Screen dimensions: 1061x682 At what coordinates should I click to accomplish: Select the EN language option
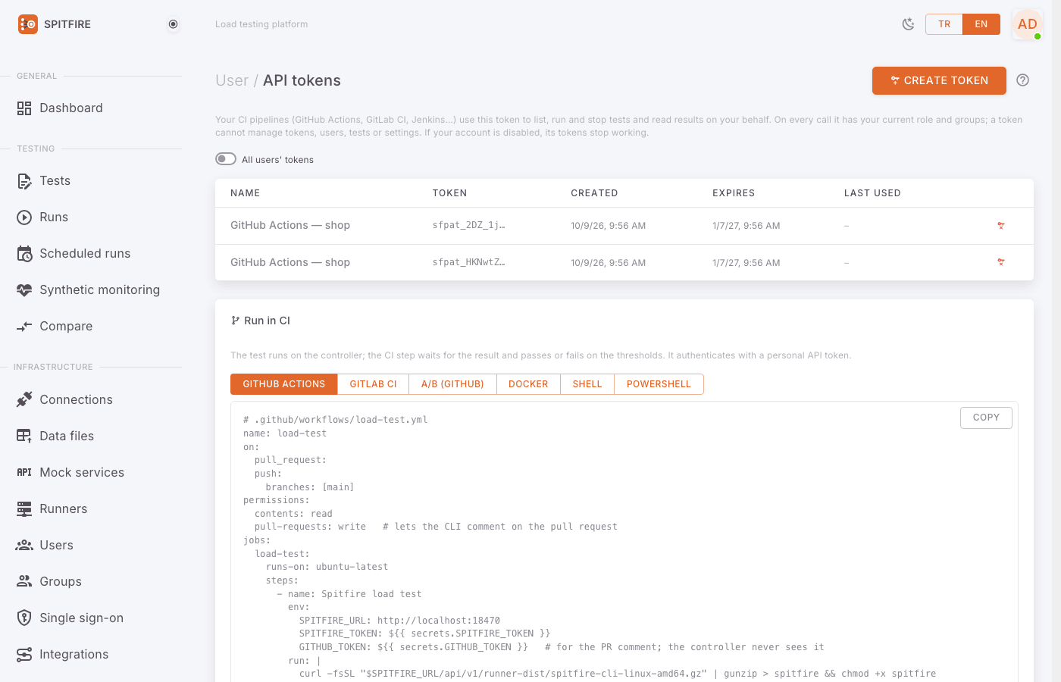(x=981, y=24)
